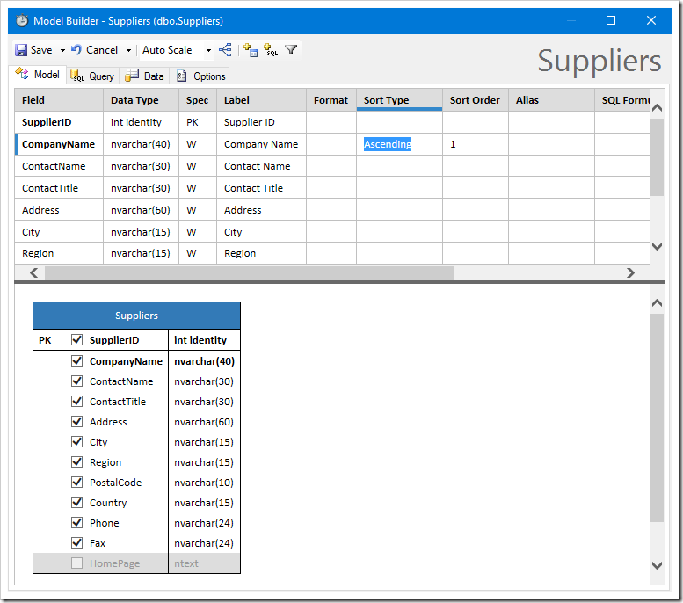683x603 pixels.
Task: Click the grid's scroll left arrow
Action: [33, 272]
